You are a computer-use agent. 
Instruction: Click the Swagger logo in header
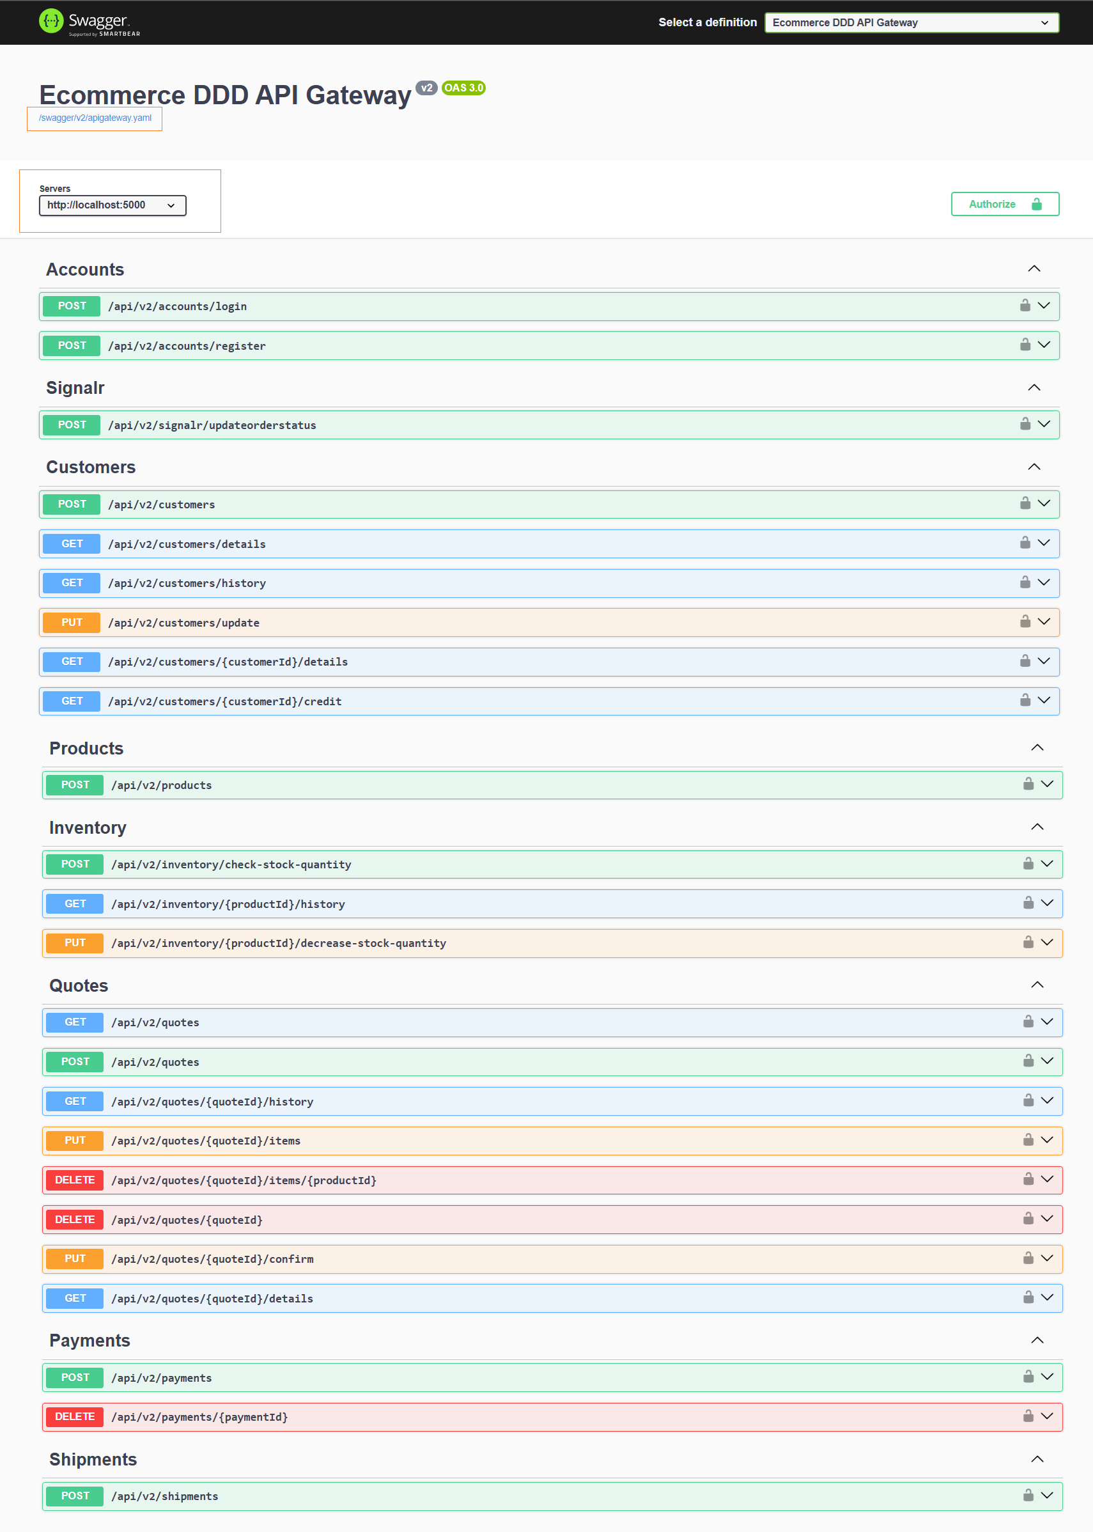pyautogui.click(x=89, y=22)
